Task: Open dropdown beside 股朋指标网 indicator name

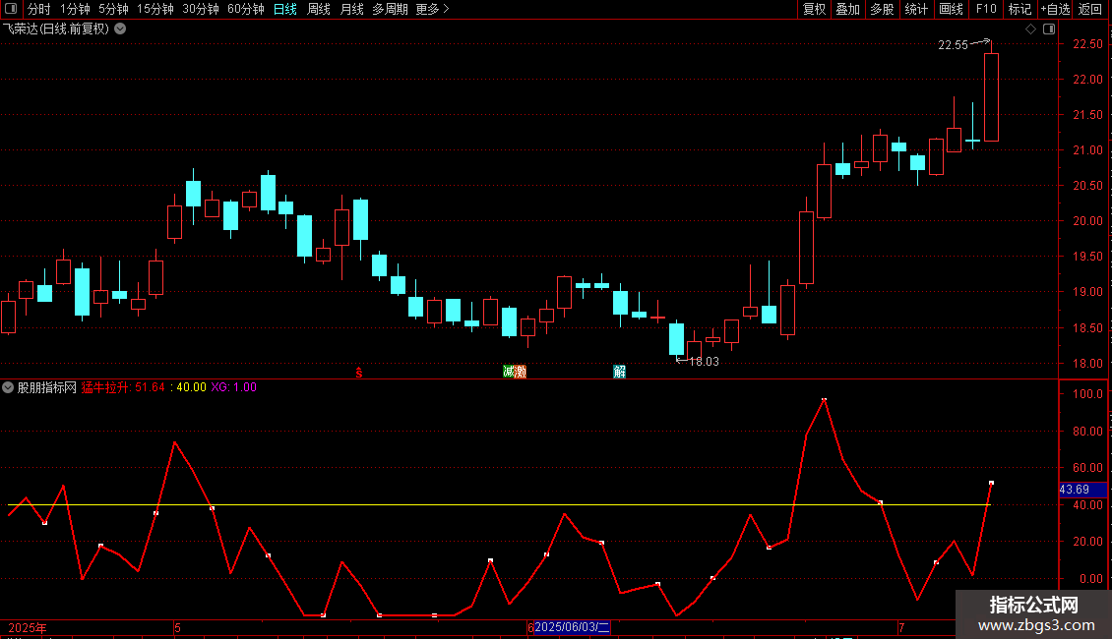Action: (8, 387)
